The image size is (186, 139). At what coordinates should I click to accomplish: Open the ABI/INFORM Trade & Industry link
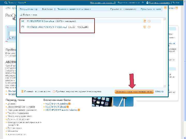point(61,110)
